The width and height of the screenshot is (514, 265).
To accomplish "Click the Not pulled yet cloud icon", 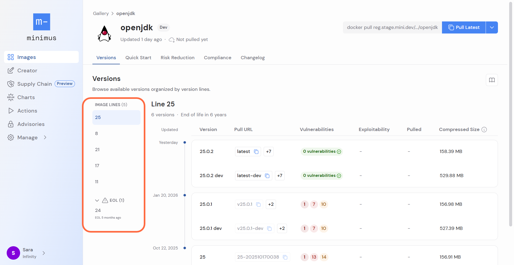I will [x=172, y=40].
